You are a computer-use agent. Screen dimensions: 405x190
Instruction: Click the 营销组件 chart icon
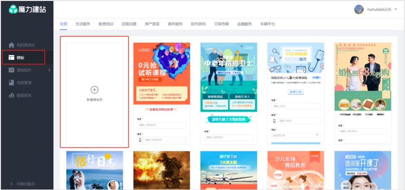11,70
